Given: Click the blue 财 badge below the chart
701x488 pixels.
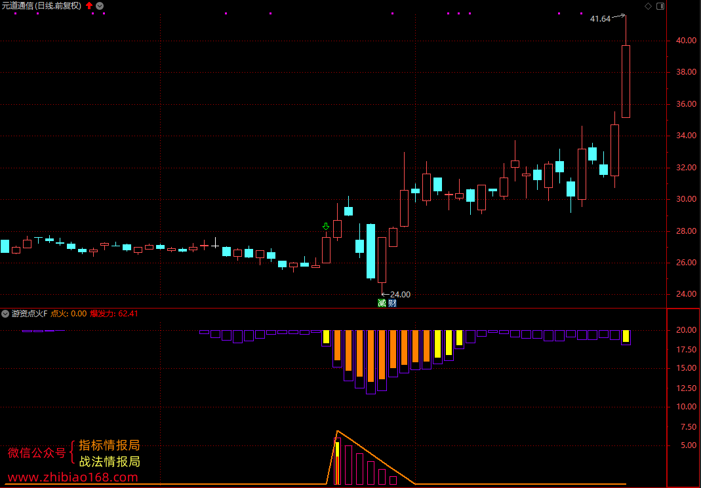Looking at the screenshot, I should 392,303.
